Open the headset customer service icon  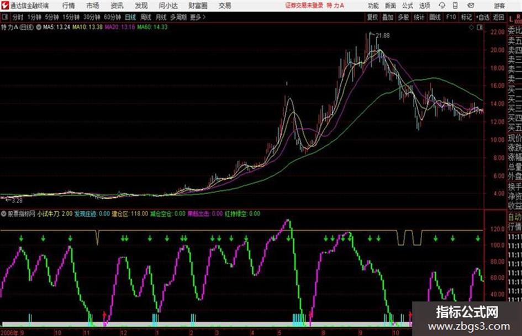pyautogui.click(x=442, y=6)
